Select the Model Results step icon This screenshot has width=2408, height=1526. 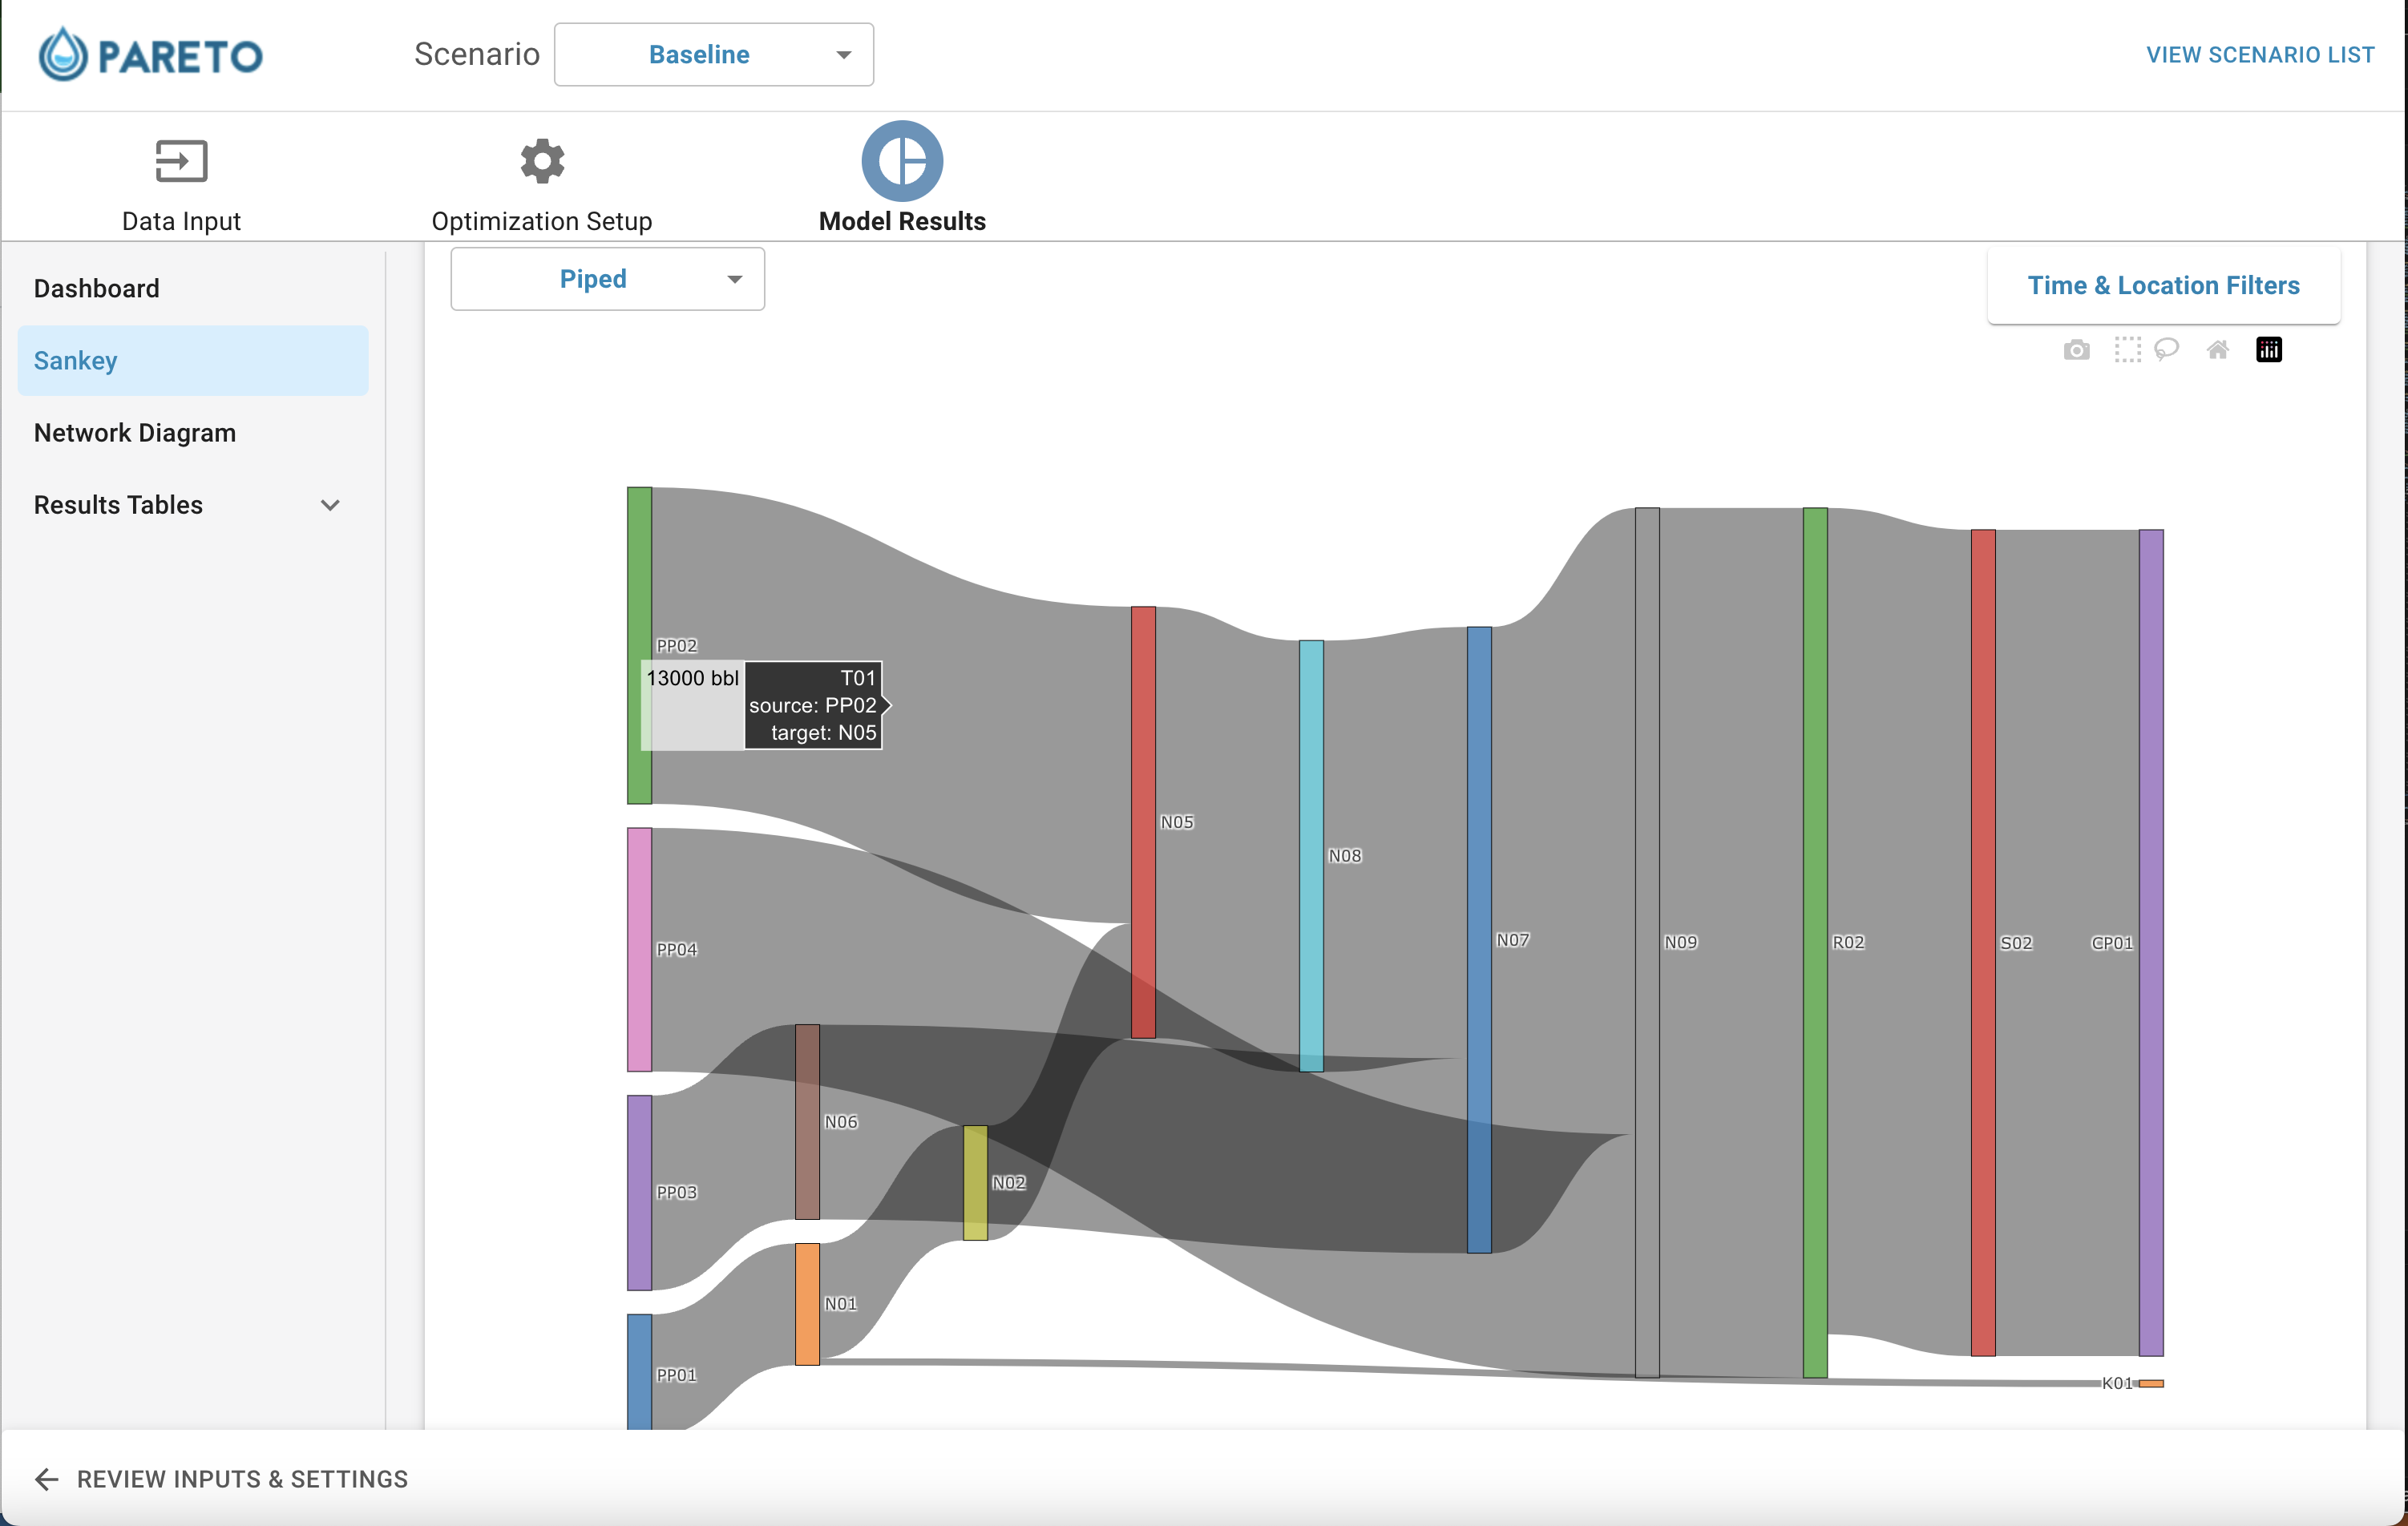pos(902,161)
